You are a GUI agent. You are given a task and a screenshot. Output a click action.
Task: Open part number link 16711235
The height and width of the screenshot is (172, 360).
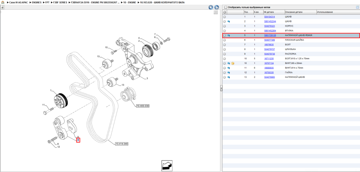tap(269, 59)
